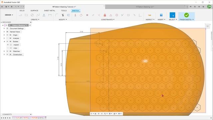213x120 pixels.
Task: Jump timeline to the end
Action: (x=10, y=118)
